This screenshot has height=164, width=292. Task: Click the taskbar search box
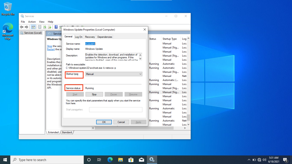click(x=47, y=160)
